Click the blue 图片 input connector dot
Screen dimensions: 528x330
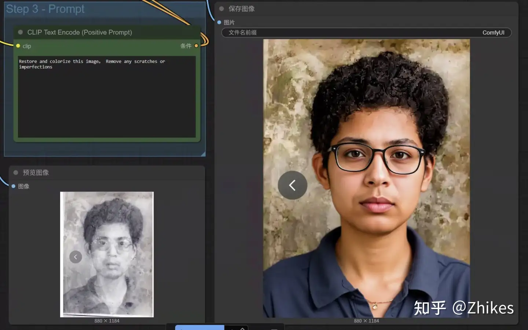[219, 22]
